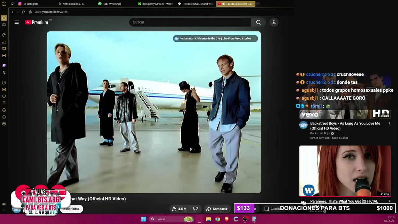Open YouTube hamburger guide menu
The height and width of the screenshot is (224, 398).
pyautogui.click(x=16, y=22)
